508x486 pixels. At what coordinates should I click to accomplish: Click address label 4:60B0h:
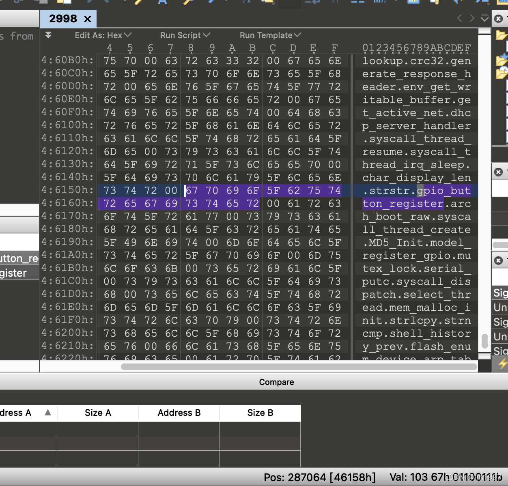[67, 60]
